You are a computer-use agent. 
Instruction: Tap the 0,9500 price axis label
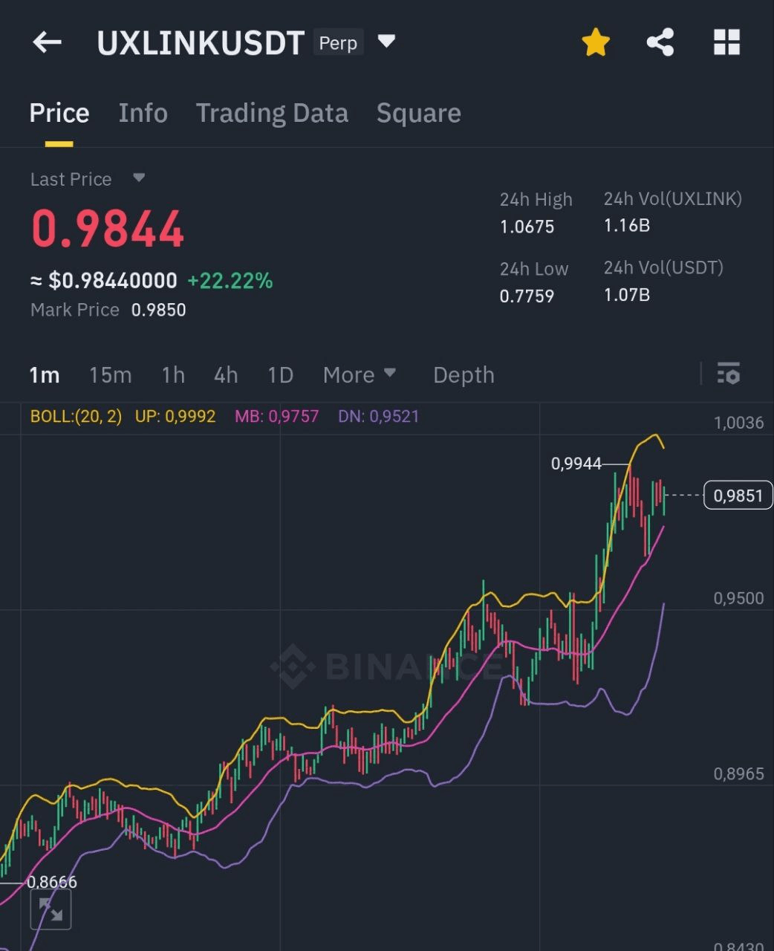click(x=738, y=598)
